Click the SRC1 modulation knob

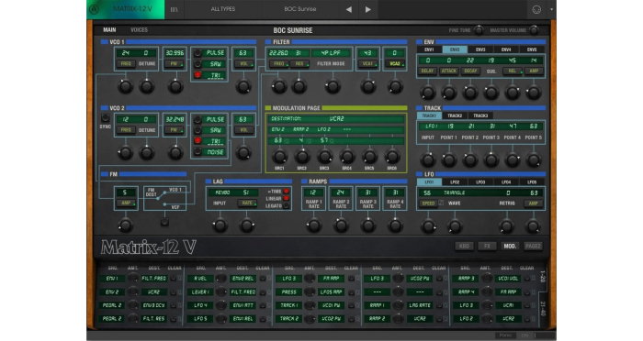pyautogui.click(x=279, y=157)
